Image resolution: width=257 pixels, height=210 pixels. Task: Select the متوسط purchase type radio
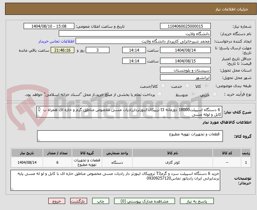click(193, 94)
